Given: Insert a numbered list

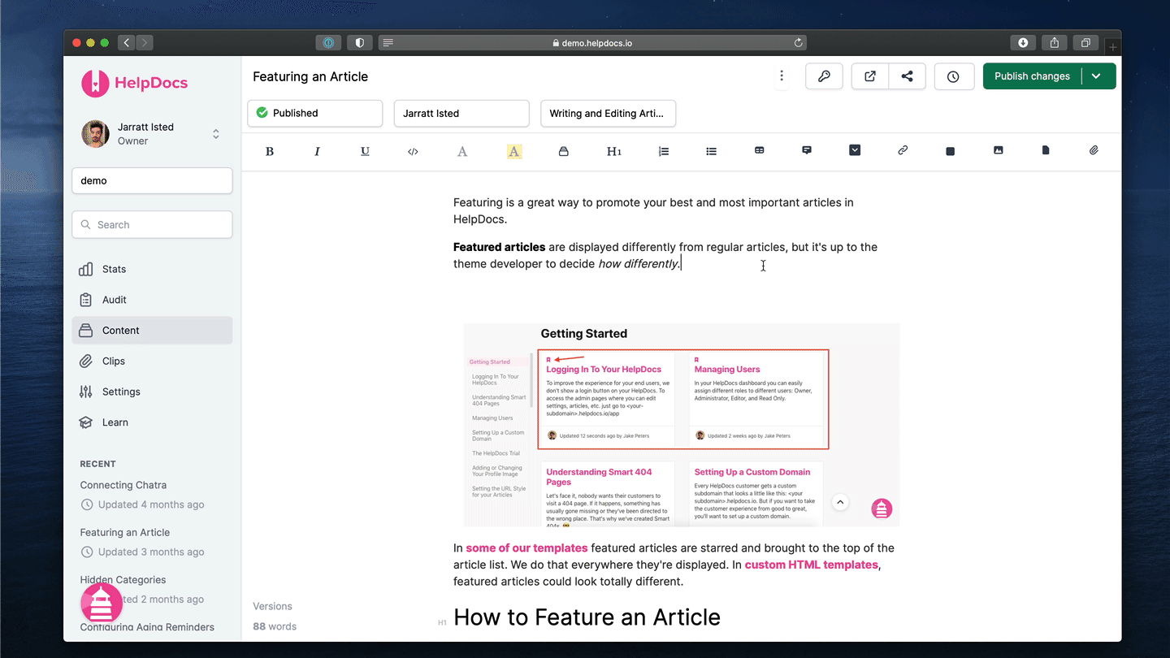Looking at the screenshot, I should pos(664,151).
